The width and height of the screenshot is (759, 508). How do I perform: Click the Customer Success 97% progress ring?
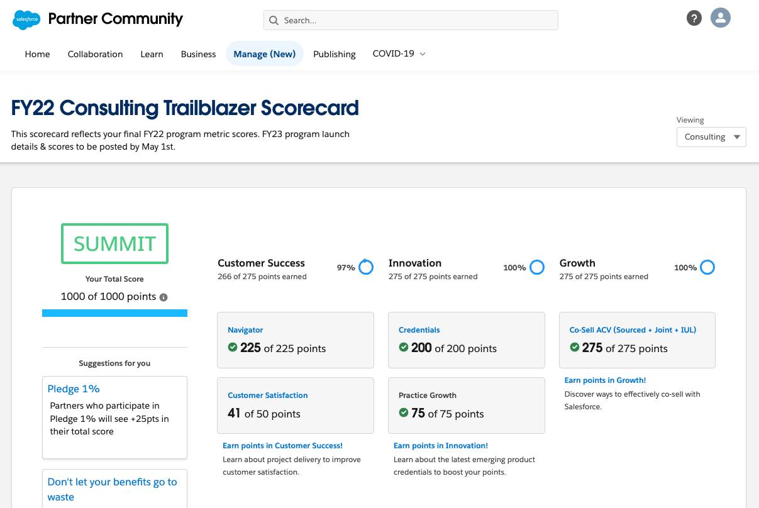(365, 267)
